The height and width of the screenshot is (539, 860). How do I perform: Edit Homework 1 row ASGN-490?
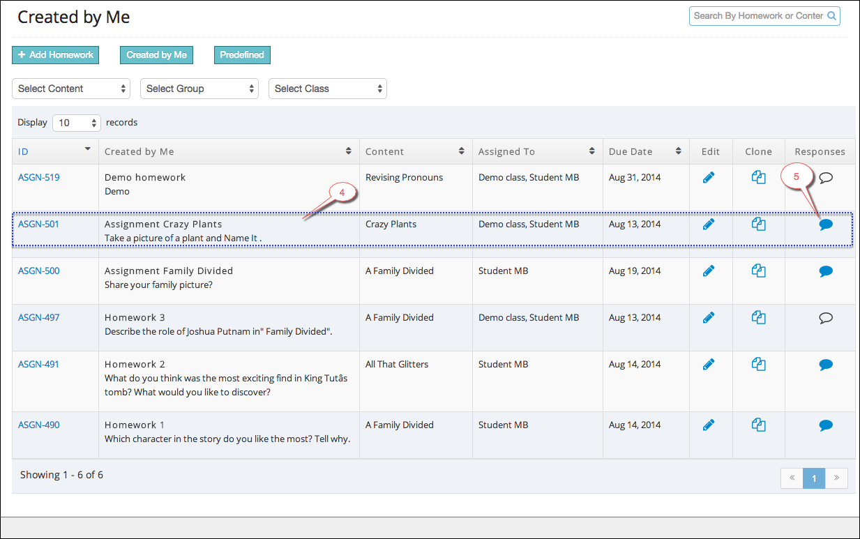tap(709, 425)
